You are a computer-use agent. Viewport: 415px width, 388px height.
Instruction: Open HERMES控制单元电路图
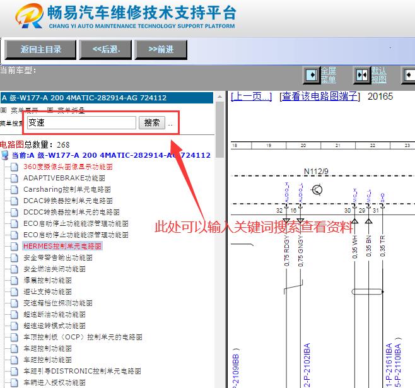tap(62, 246)
